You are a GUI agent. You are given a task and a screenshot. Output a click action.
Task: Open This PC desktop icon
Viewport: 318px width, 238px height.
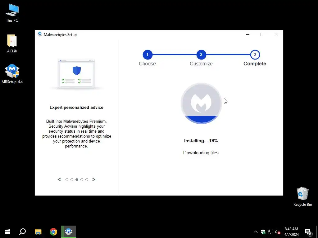[x=12, y=13]
